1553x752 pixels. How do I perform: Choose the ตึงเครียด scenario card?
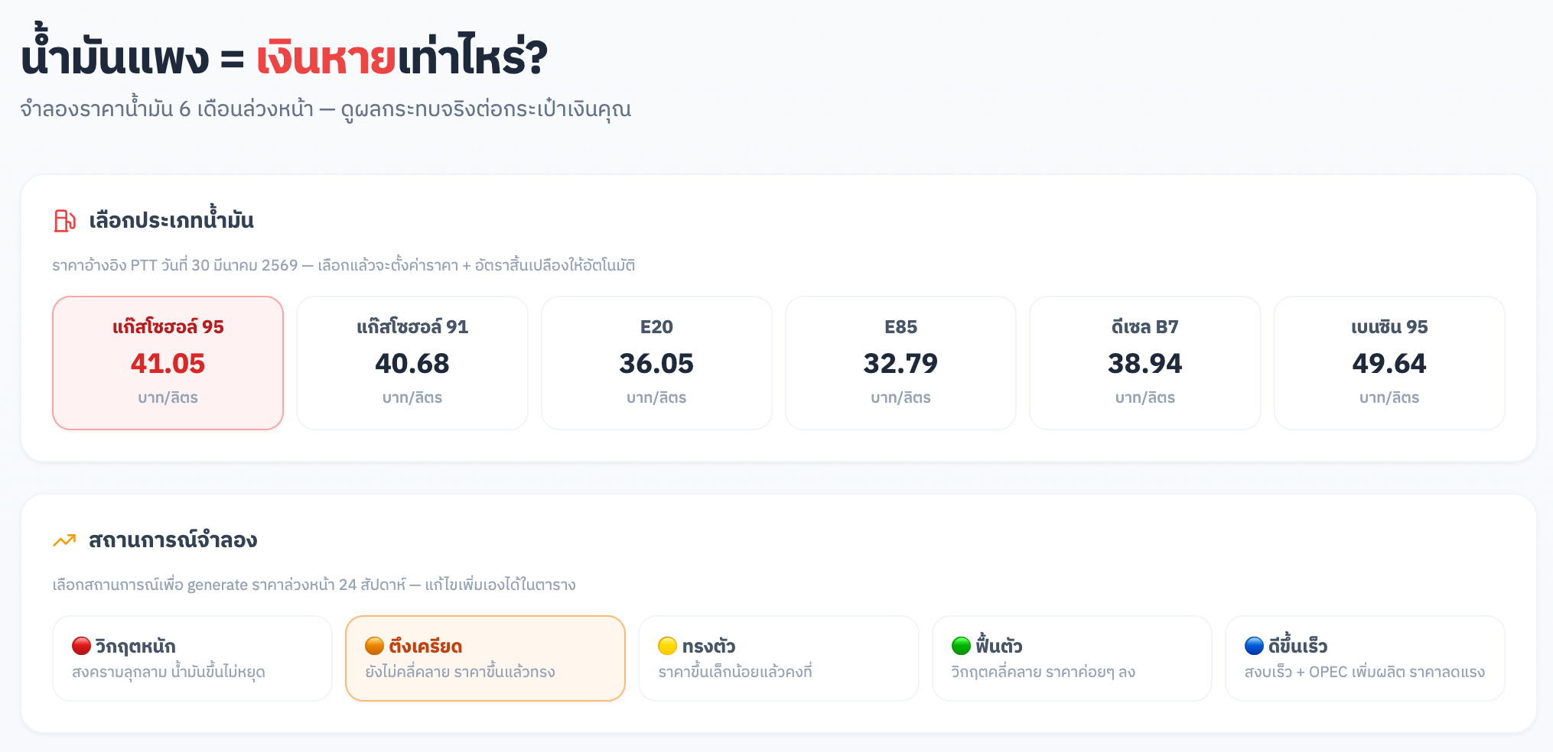[x=485, y=658]
